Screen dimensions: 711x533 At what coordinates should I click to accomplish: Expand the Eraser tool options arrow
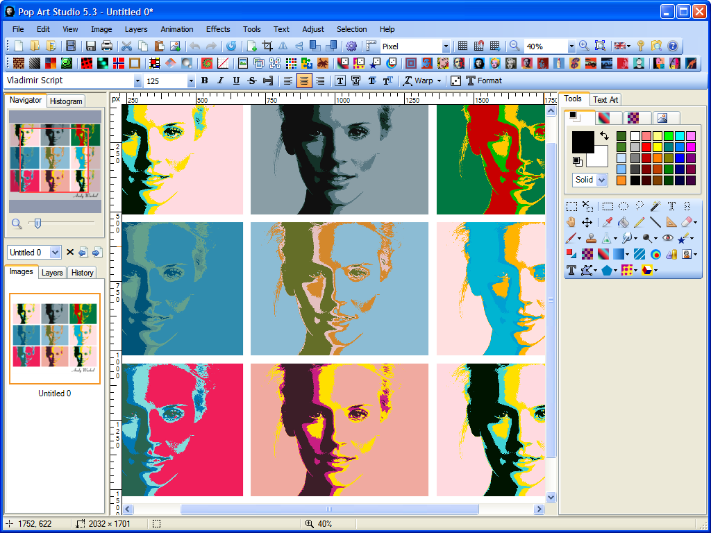pos(695,223)
